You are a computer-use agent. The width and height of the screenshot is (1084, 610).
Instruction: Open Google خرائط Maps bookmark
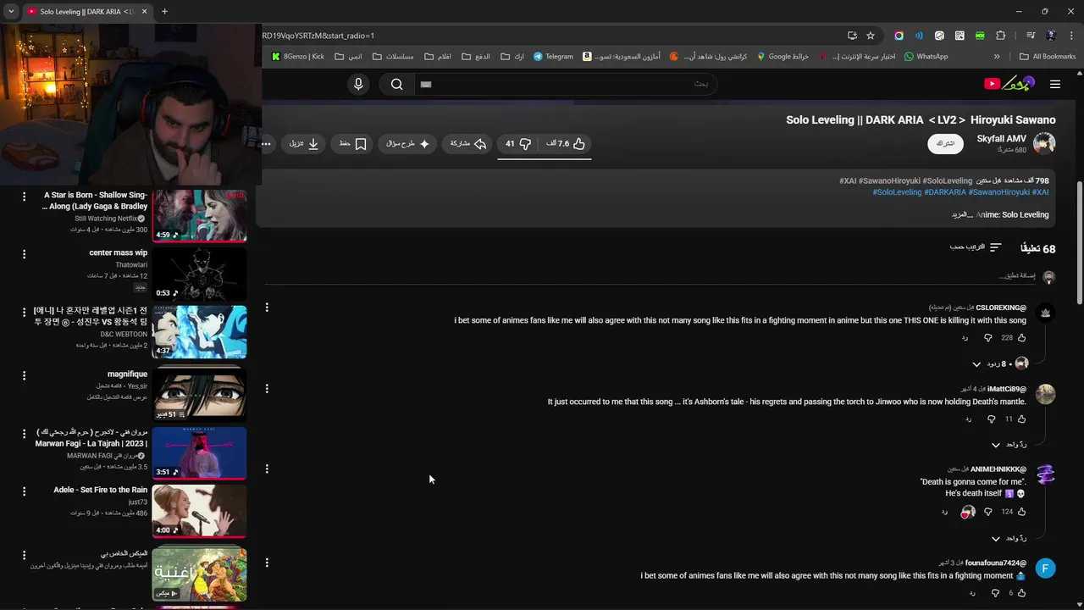783,57
